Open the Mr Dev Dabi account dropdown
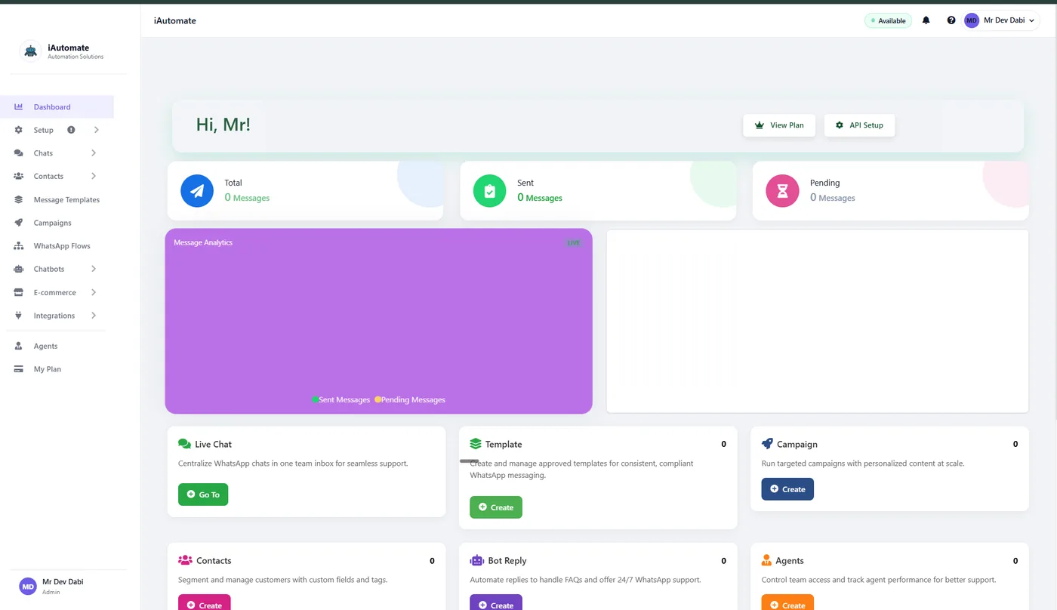The image size is (1057, 610). (1002, 20)
